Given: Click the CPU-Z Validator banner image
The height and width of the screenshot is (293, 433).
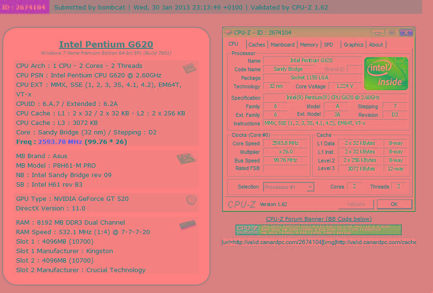Looking at the screenshot, I should 319,230.
